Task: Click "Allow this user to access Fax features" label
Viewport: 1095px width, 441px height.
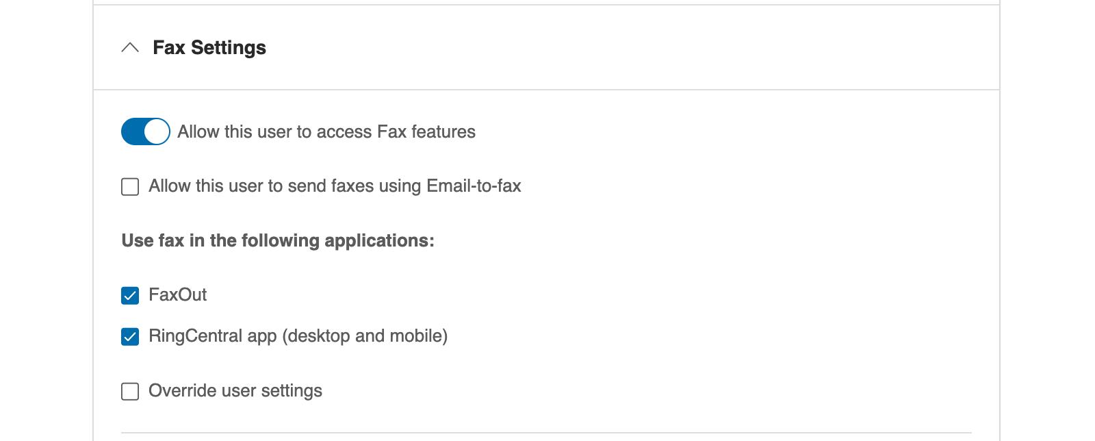Action: pyautogui.click(x=326, y=131)
